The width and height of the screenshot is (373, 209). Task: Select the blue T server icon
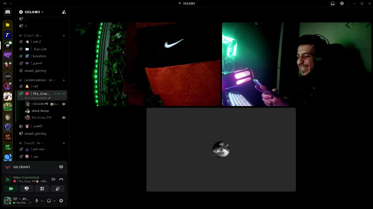pos(8,35)
